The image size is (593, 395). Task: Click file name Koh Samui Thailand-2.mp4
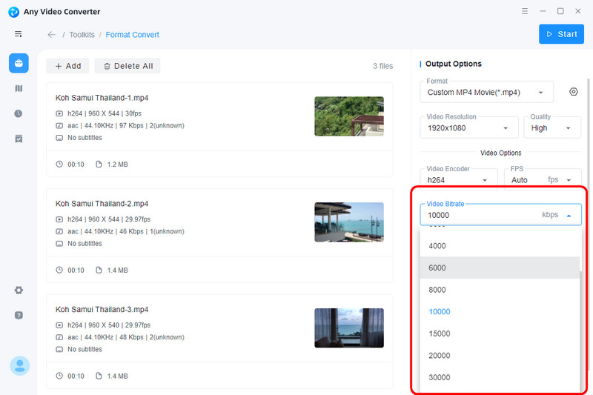[102, 204]
